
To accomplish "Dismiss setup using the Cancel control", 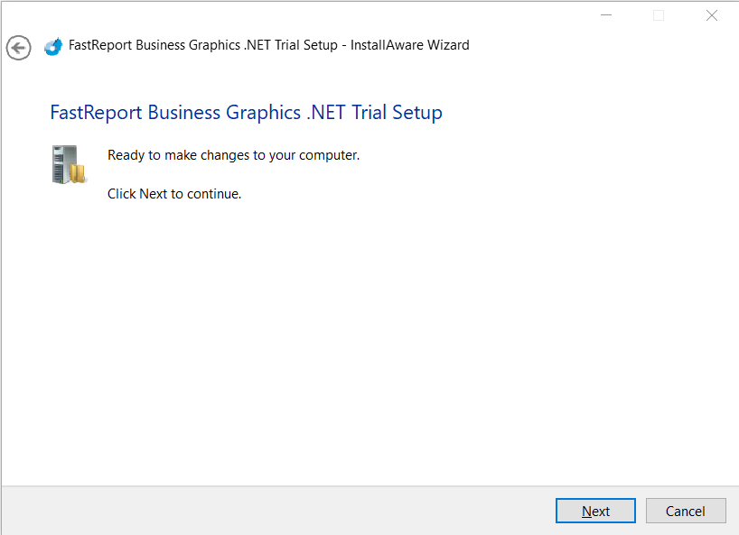I will click(686, 511).
